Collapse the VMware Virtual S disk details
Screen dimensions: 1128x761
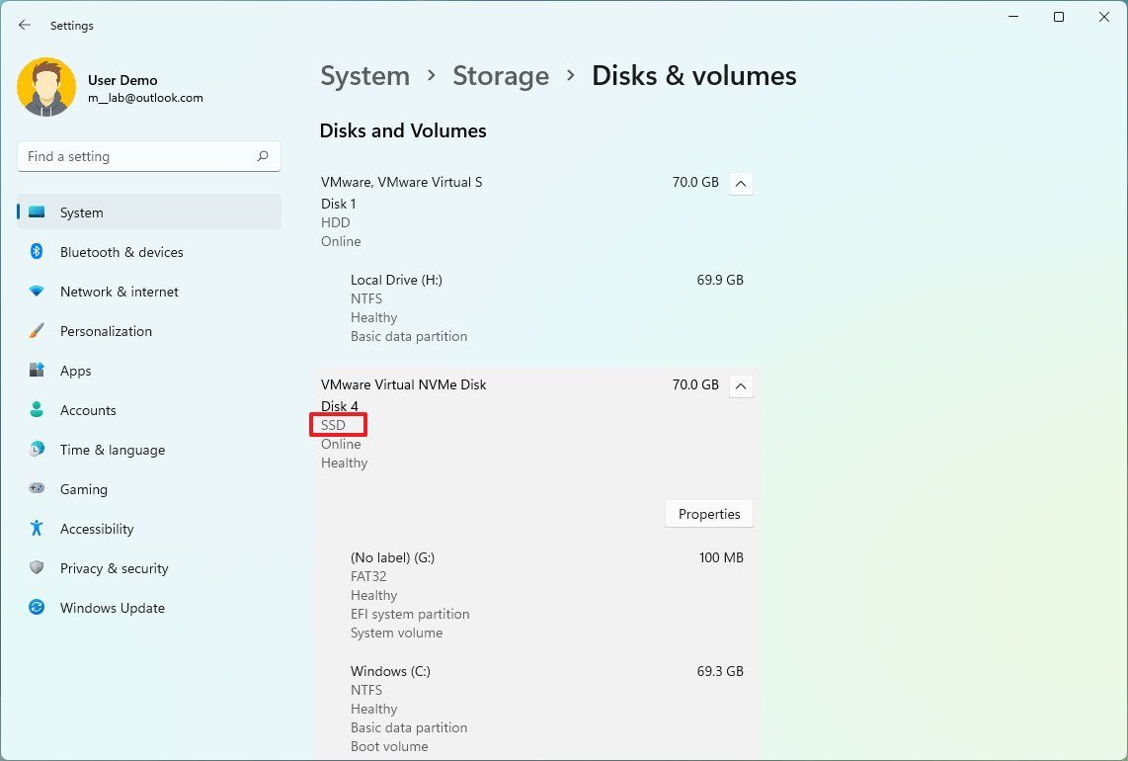[x=741, y=183]
